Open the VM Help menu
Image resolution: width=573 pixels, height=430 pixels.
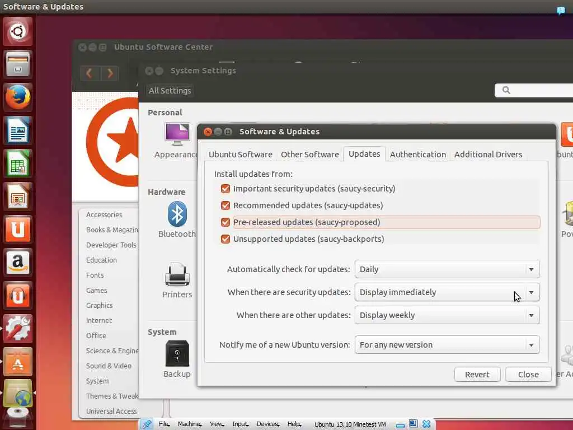click(x=294, y=424)
